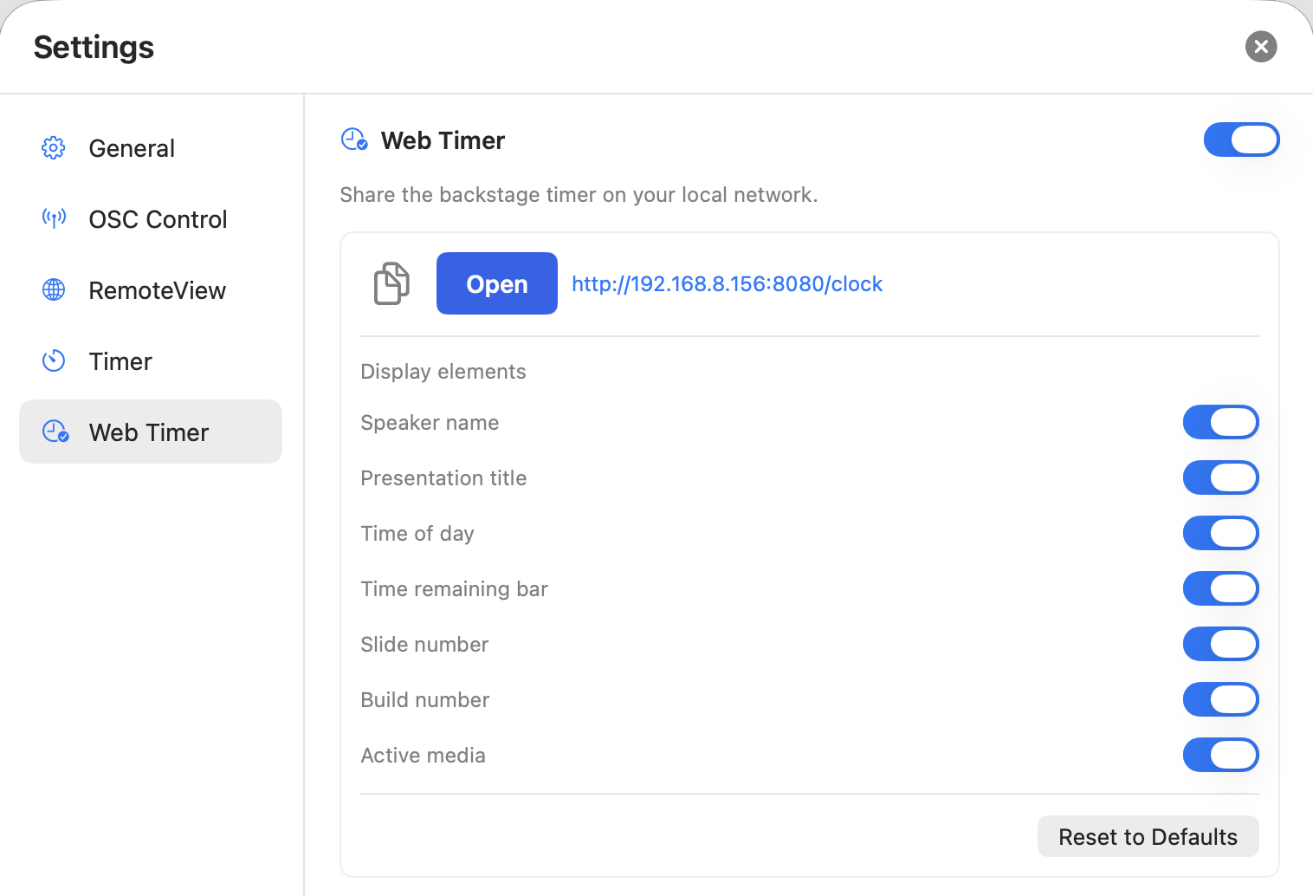The width and height of the screenshot is (1313, 896).
Task: Toggle the Presentation title display
Action: pyautogui.click(x=1220, y=477)
